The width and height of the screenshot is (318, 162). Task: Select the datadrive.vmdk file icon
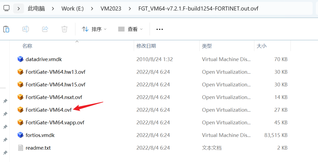pyautogui.click(x=20, y=59)
